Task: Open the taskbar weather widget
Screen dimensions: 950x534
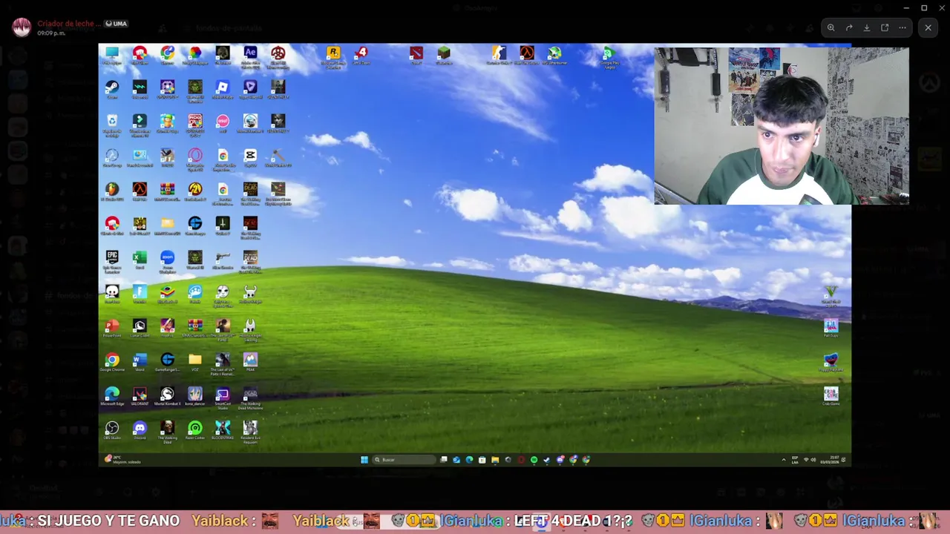Action: click(x=123, y=460)
